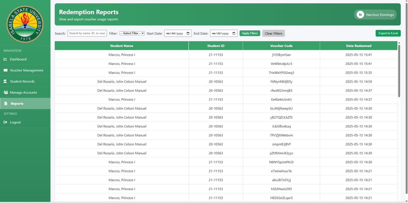Click the Dashboard chart icon in sidebar
Viewport: 408px width, 203px height.
coord(5,59)
